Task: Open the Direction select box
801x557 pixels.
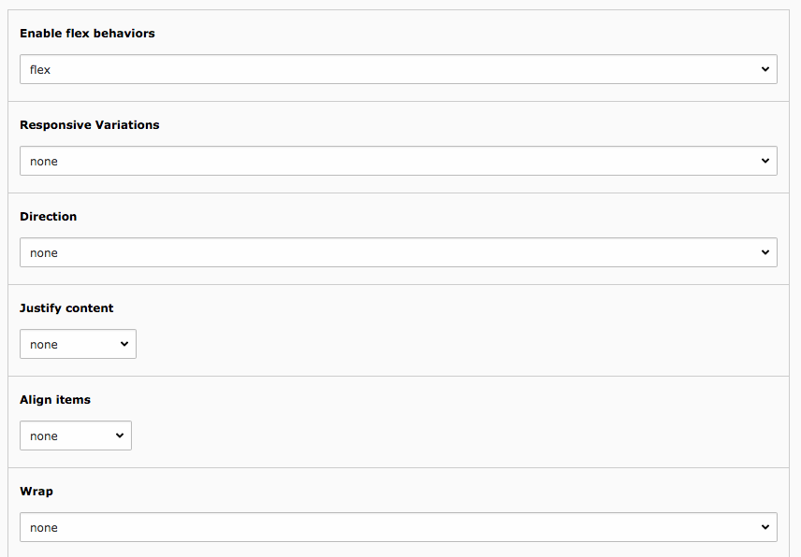Action: point(399,252)
